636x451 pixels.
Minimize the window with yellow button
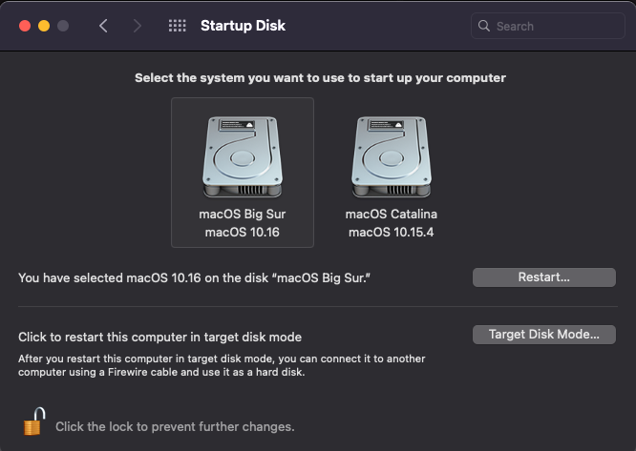[43, 26]
